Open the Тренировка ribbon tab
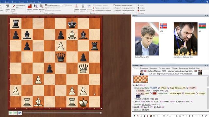209x117 pixels. [x=31, y=2]
